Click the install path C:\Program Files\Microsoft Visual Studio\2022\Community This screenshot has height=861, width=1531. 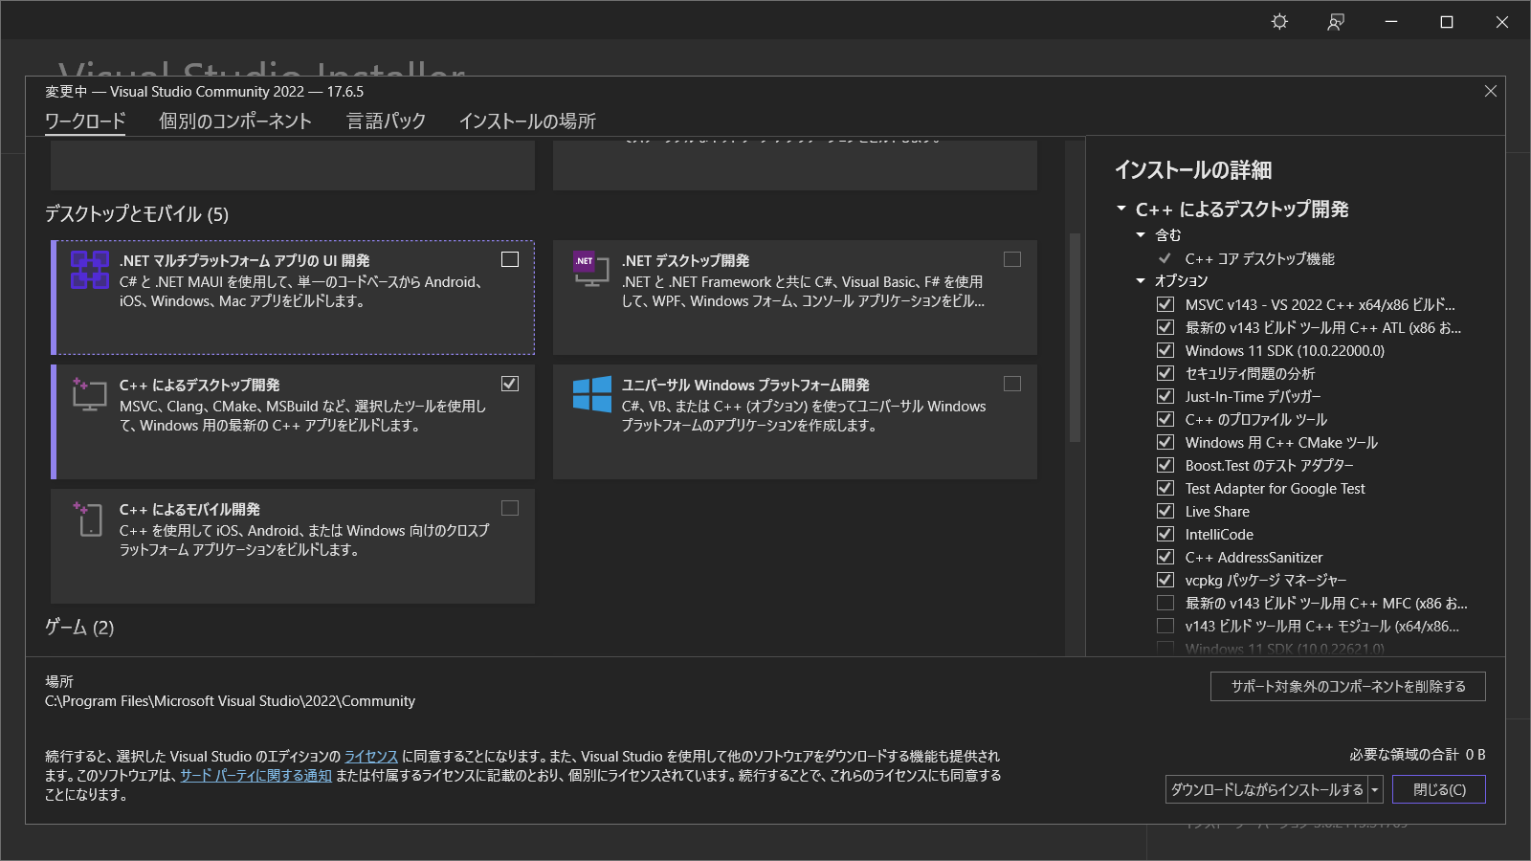point(230,701)
